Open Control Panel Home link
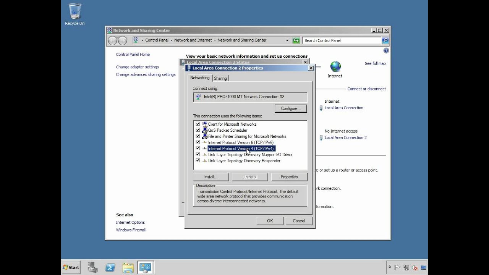 click(133, 55)
